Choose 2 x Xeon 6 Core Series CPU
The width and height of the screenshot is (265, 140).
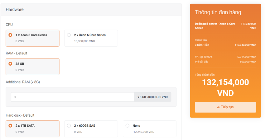pyautogui.click(x=69, y=35)
